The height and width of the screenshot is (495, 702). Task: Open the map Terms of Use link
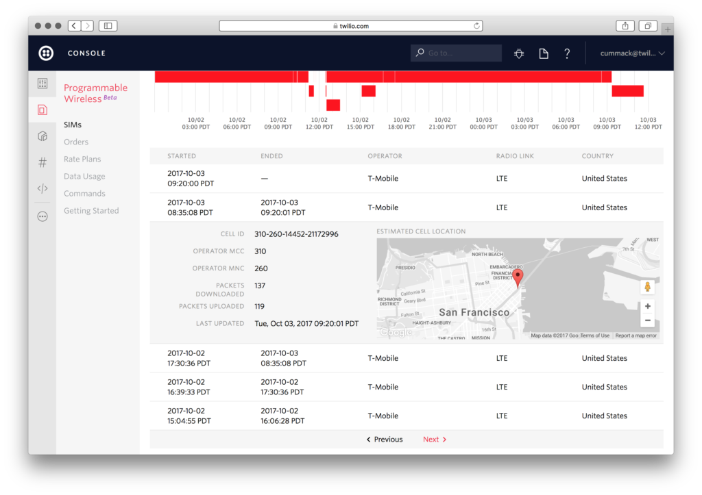(x=595, y=335)
